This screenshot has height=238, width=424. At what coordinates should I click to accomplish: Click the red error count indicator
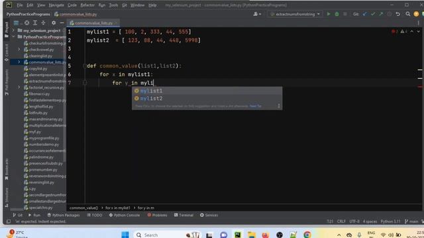[x=395, y=32]
